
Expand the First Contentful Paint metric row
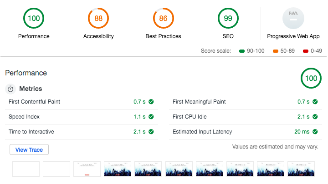tap(82, 102)
